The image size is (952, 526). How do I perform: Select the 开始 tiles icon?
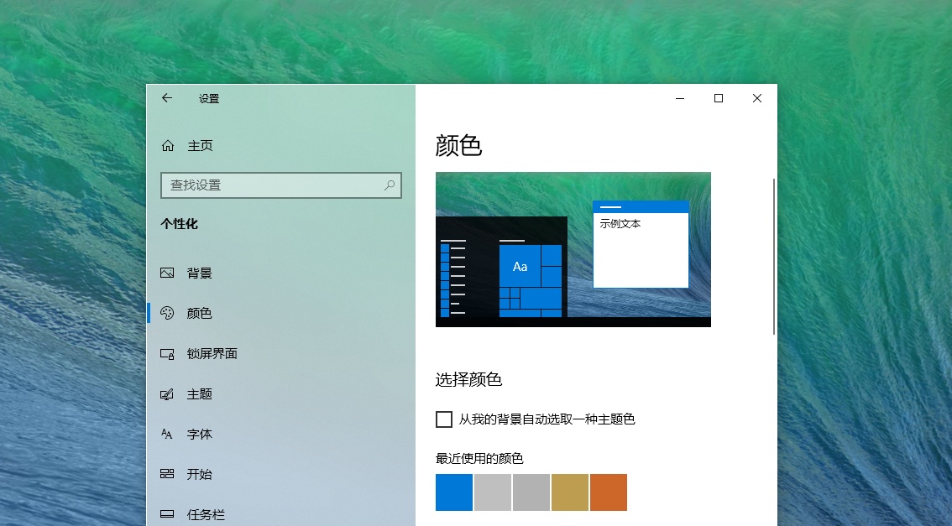tap(167, 474)
